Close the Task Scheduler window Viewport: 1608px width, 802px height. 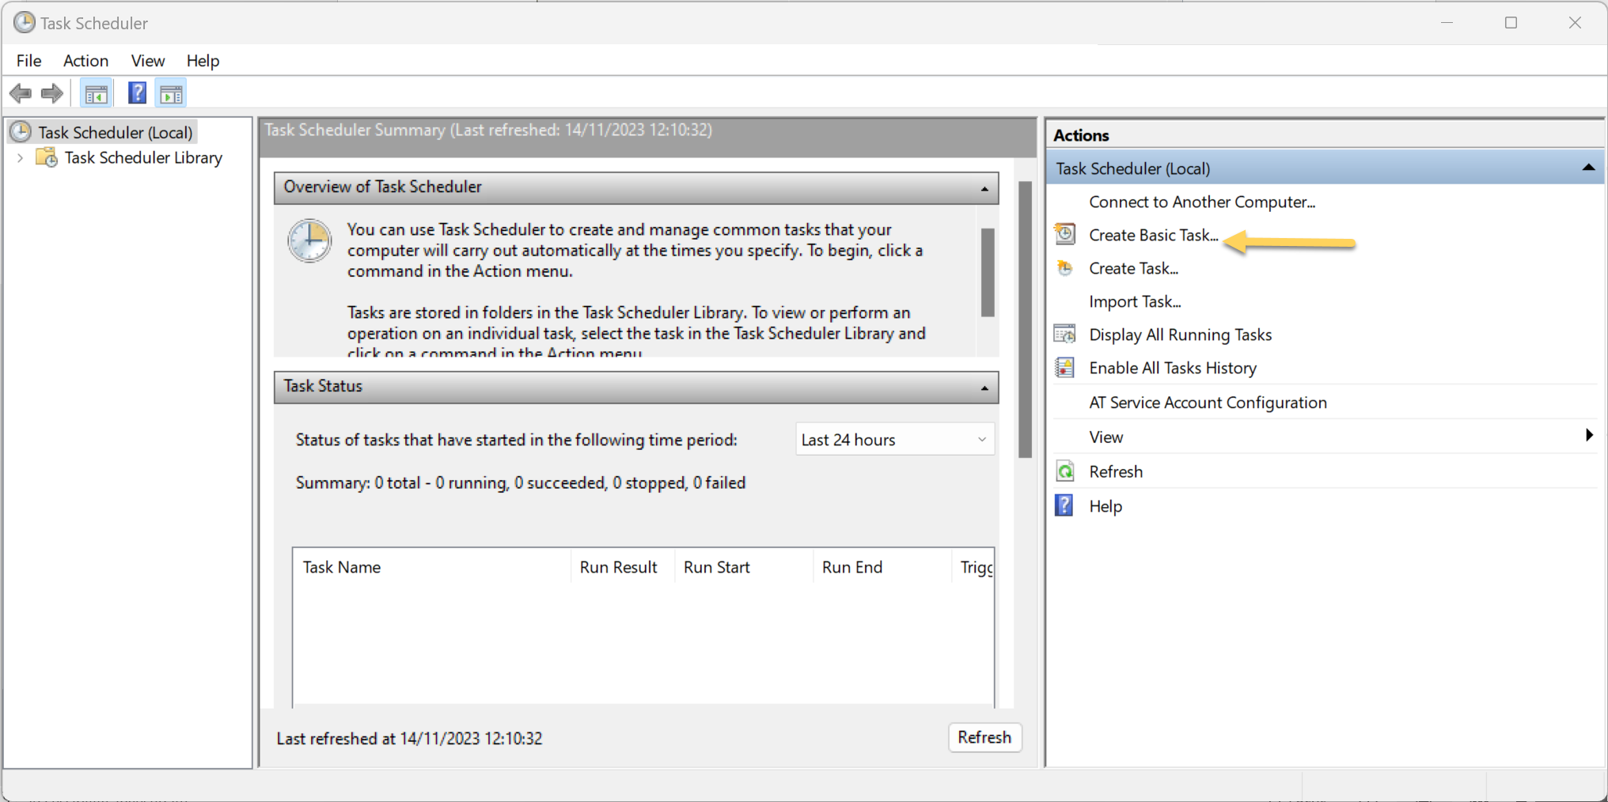click(1575, 23)
